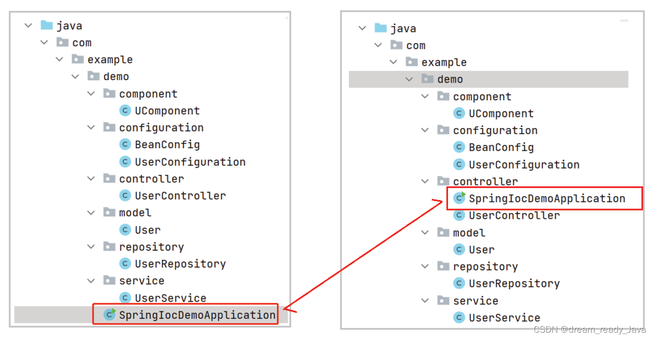The width and height of the screenshot is (653, 339).
Task: Select the User class icon under model package
Action: point(125,229)
